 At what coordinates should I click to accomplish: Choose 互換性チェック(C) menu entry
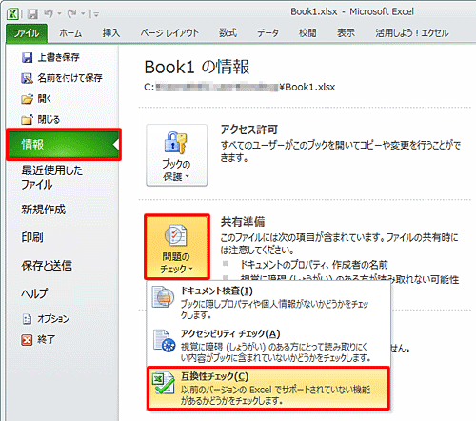(268, 388)
